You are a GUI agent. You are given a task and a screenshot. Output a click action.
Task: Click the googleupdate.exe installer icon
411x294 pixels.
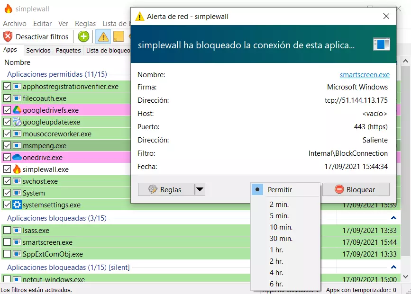17,122
